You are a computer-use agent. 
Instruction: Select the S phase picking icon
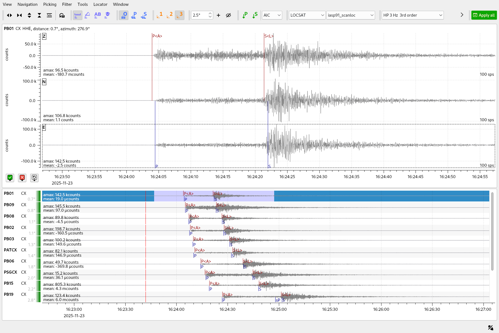click(x=144, y=15)
